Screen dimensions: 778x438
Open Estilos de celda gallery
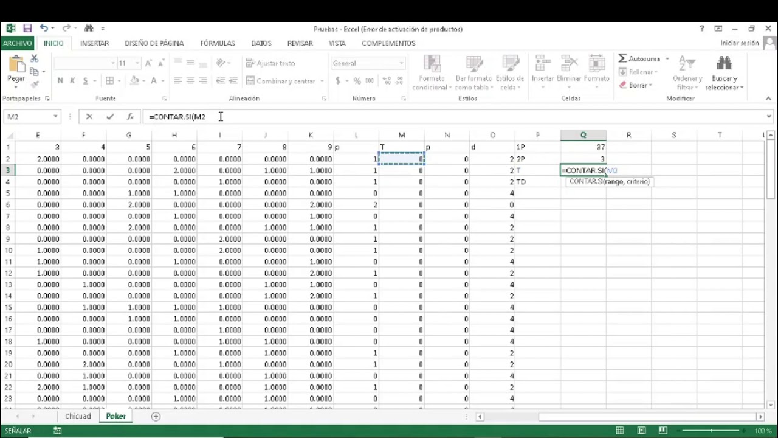[510, 73]
